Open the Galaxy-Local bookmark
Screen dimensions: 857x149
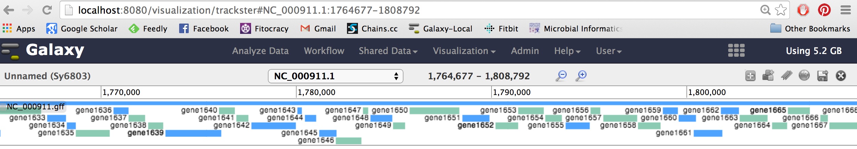click(440, 29)
